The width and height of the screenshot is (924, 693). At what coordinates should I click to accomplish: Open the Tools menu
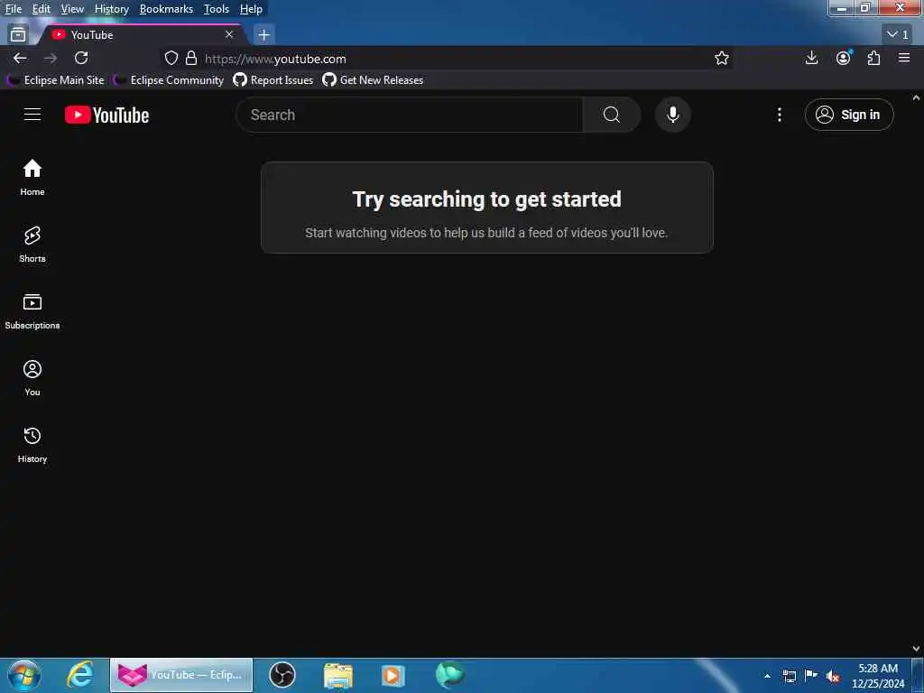pos(217,9)
